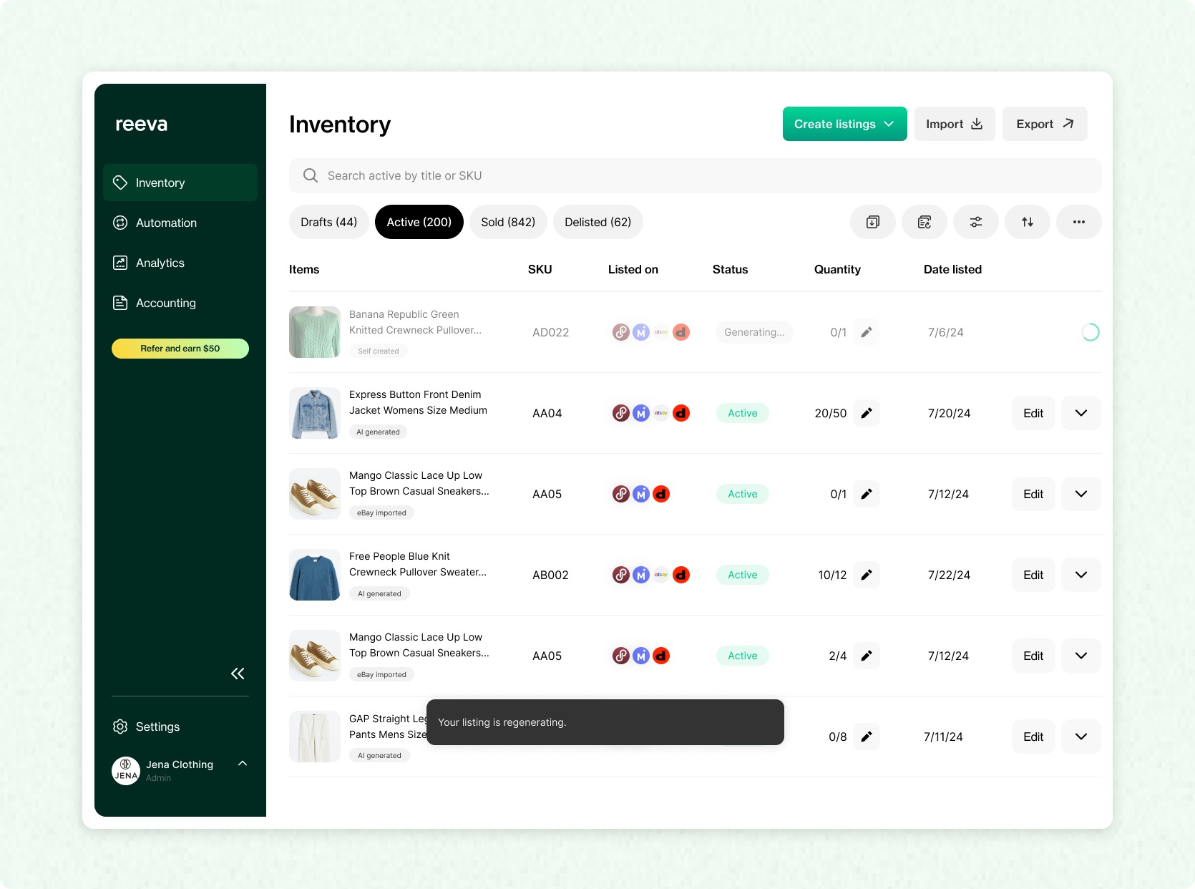
Task: Click the Express Denim Jacket thumbnail
Action: coord(315,413)
